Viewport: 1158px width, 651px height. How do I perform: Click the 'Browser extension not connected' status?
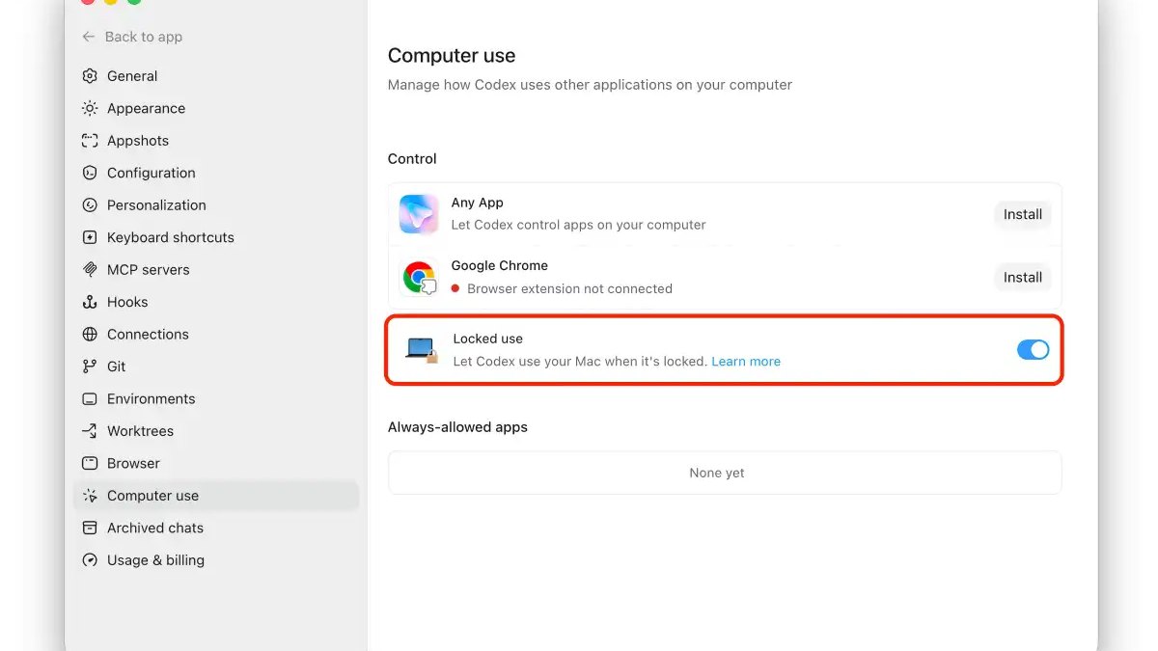coord(569,288)
